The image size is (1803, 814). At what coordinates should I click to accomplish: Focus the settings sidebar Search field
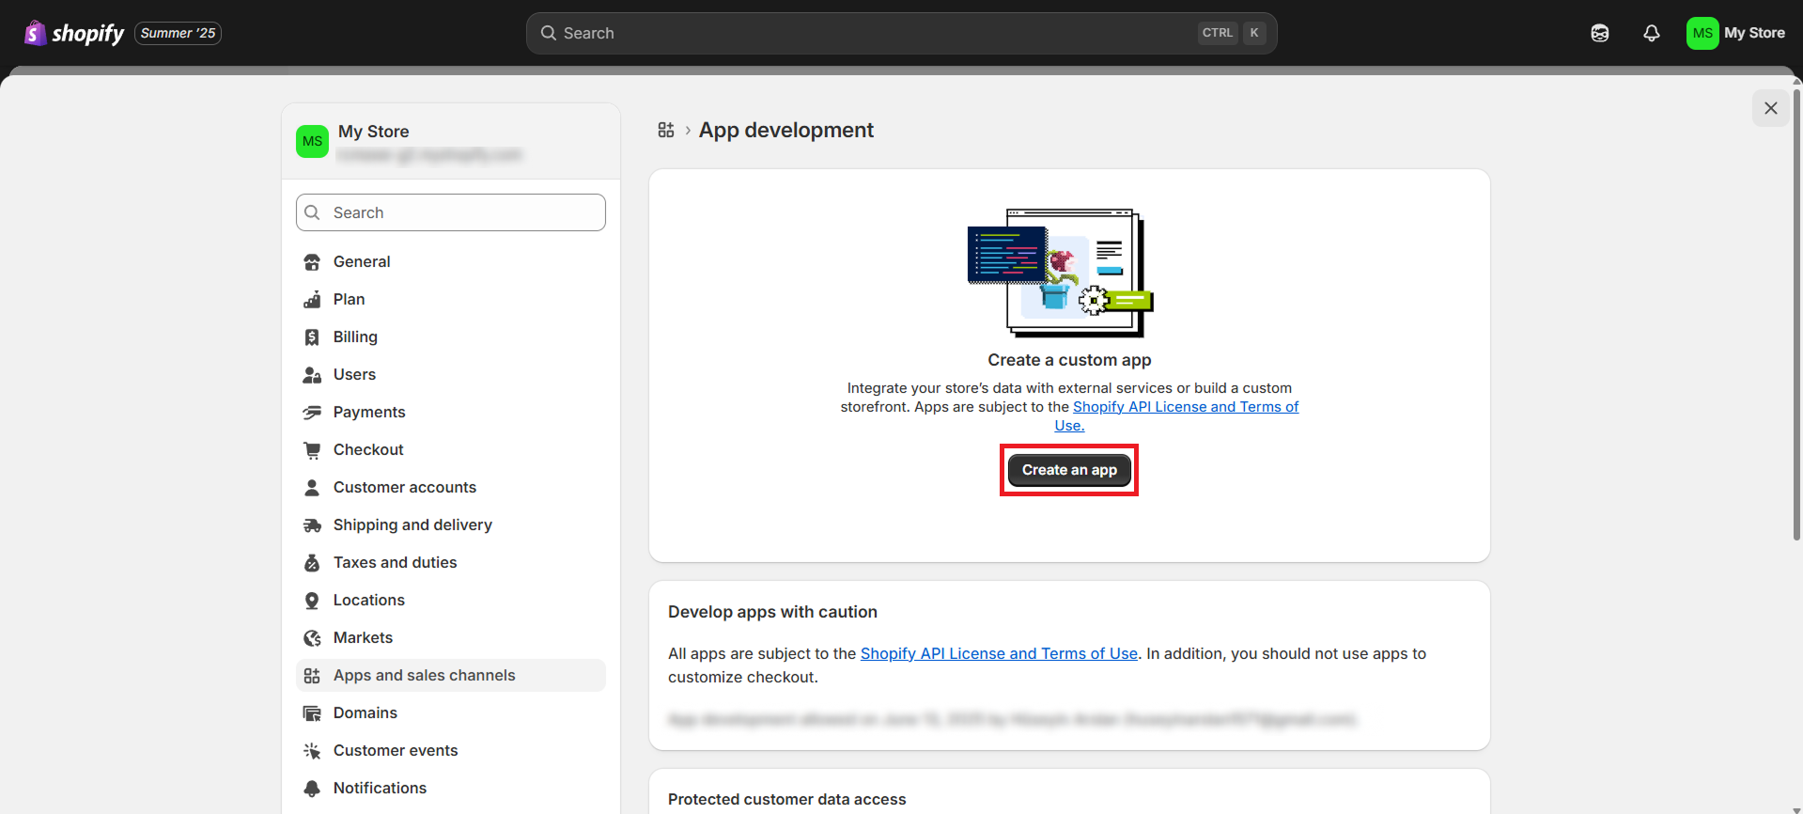(451, 212)
